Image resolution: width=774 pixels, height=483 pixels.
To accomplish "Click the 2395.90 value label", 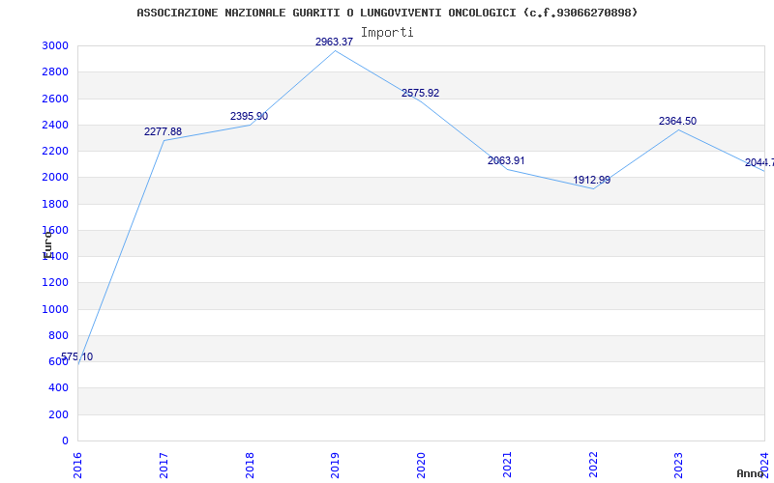I will [x=249, y=117].
